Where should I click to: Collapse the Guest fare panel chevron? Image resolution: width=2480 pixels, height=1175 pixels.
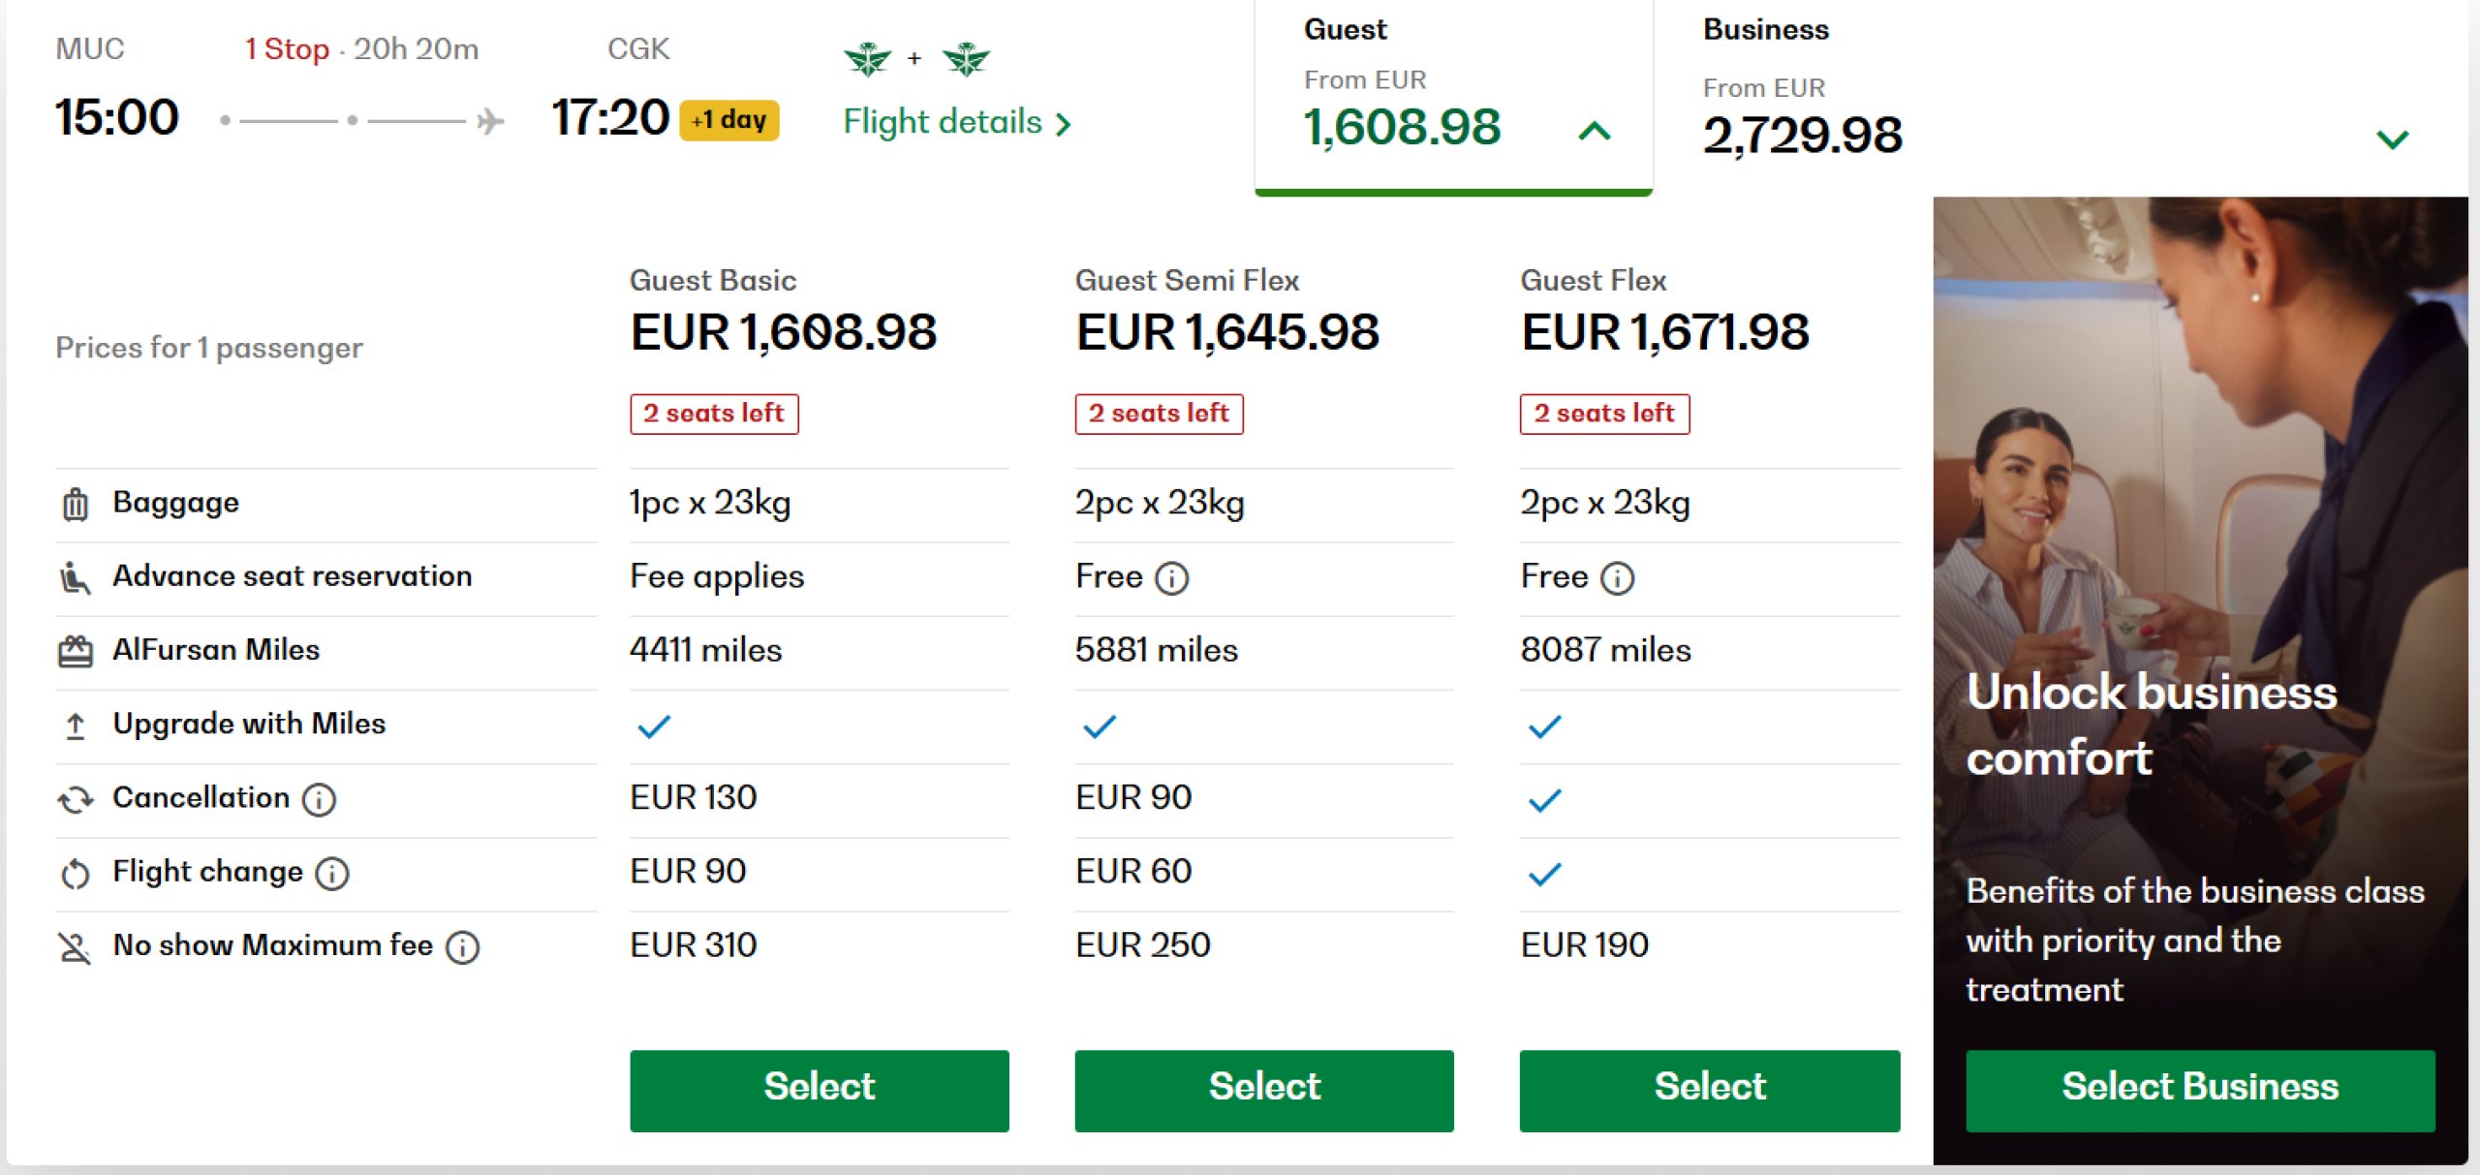click(x=1595, y=131)
